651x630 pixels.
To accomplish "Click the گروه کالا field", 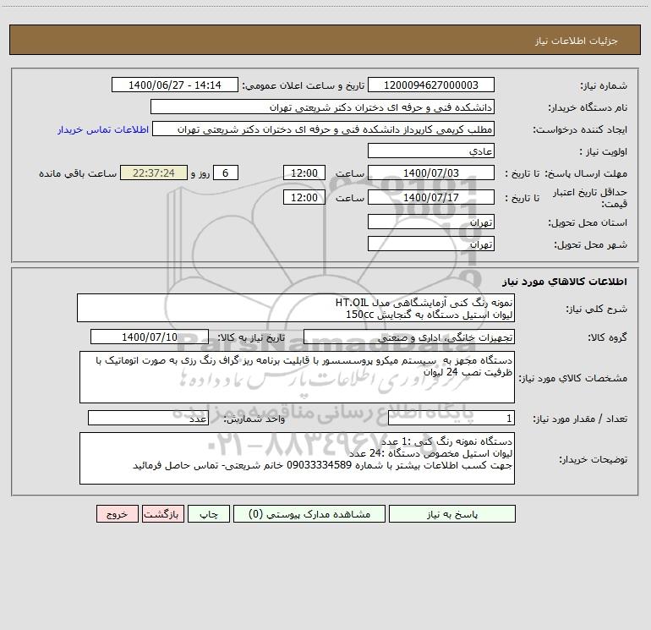I will [x=409, y=337].
